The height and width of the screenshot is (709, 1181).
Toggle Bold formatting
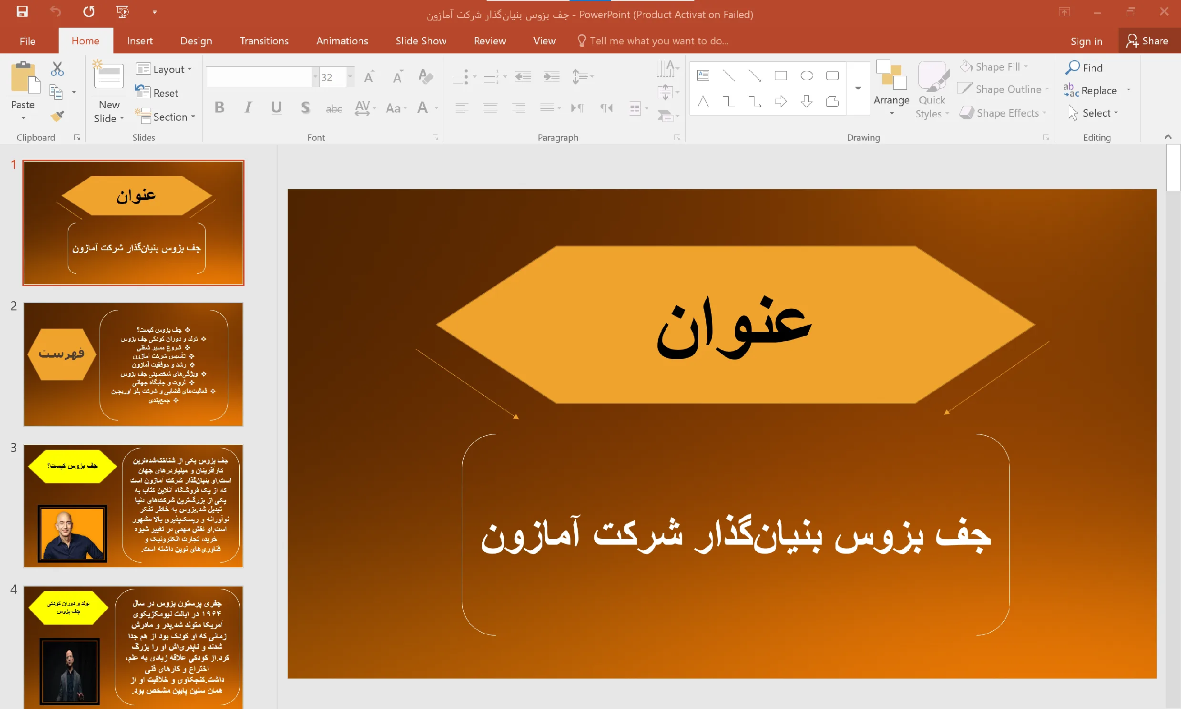220,107
